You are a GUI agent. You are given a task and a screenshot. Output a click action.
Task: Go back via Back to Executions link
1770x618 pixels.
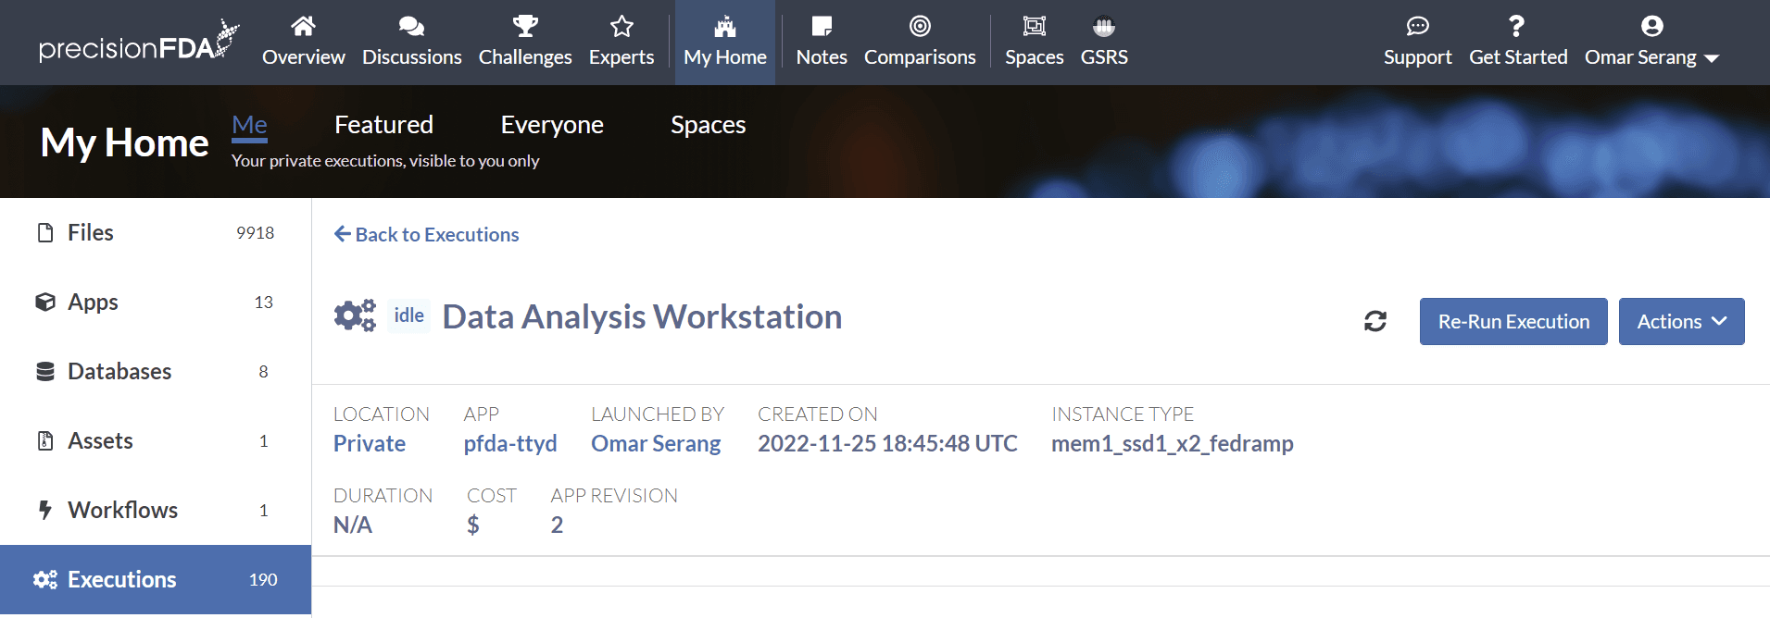(x=427, y=235)
